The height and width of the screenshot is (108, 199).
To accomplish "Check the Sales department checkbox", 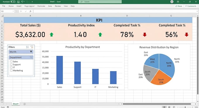I will pyautogui.click(x=11, y=61).
